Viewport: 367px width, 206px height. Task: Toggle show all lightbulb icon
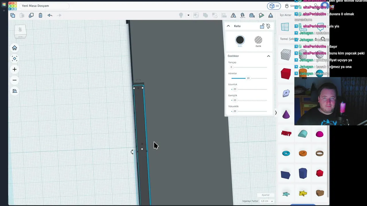coord(181,15)
